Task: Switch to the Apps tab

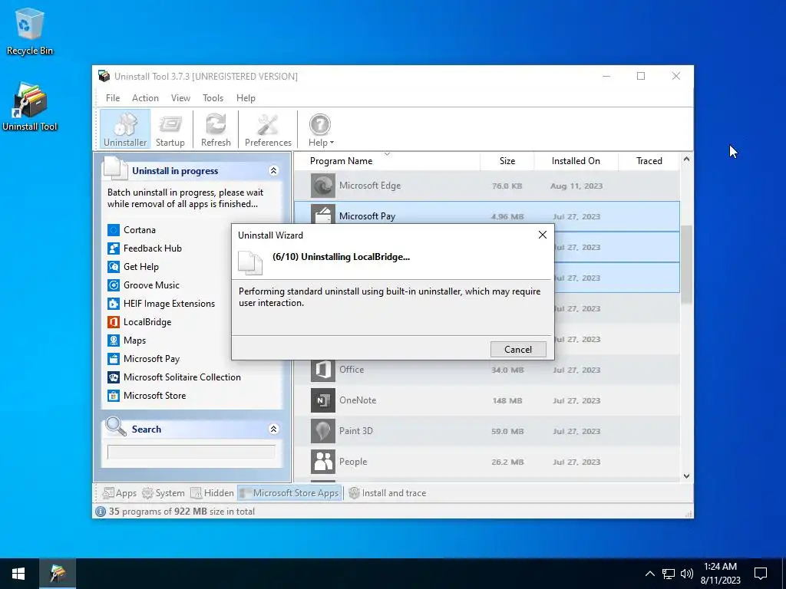Action: 119,493
